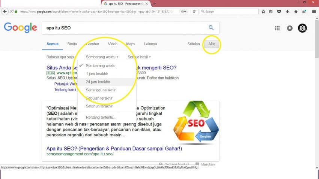Pick 'Rentang tertentu...' custom range option
The height and width of the screenshot is (179, 319).
tap(101, 118)
